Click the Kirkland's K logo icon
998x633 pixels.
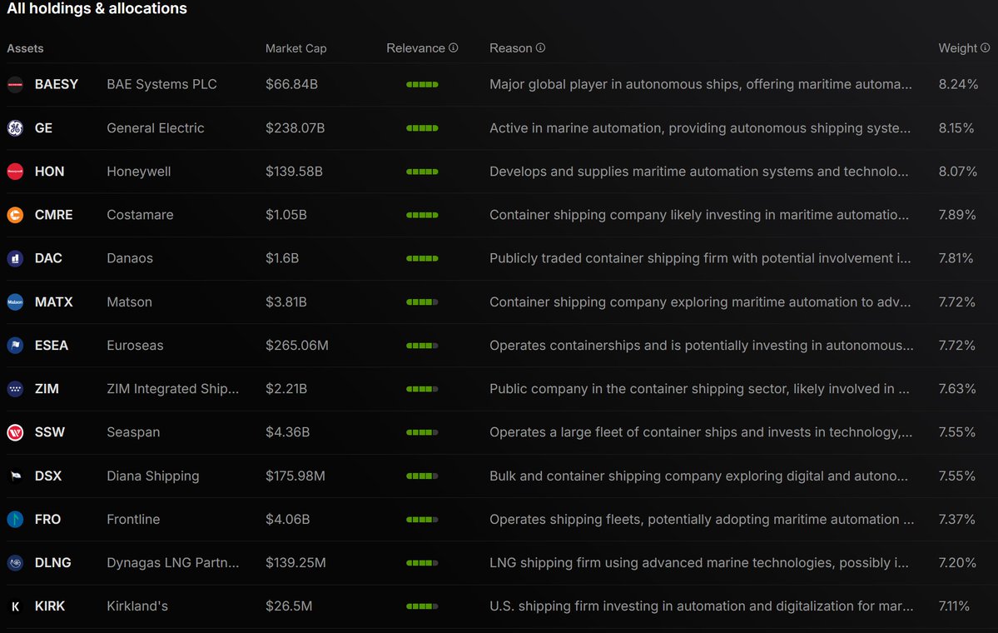tap(15, 606)
